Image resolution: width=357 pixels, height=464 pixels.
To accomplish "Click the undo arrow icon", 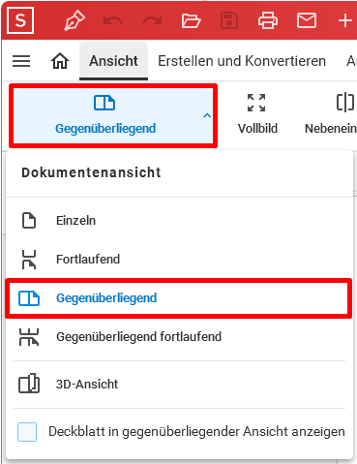I will point(113,21).
